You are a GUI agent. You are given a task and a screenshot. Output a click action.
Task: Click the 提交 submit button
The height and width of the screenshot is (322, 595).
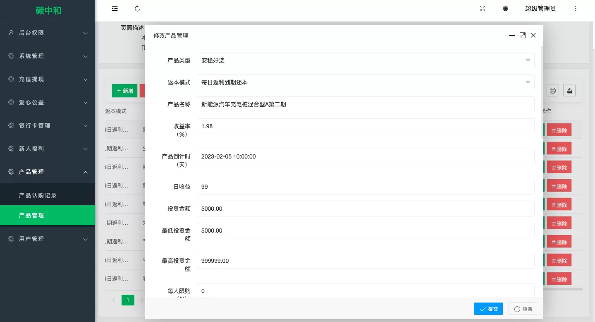point(488,309)
